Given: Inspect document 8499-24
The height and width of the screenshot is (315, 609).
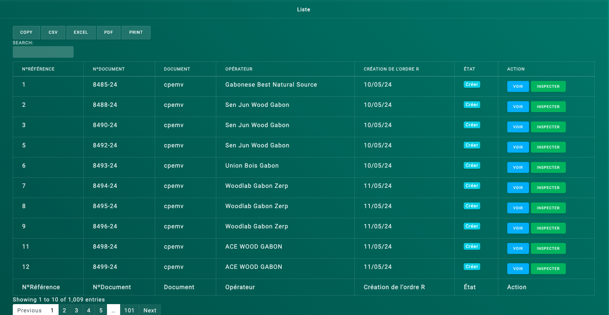Looking at the screenshot, I should [548, 269].
